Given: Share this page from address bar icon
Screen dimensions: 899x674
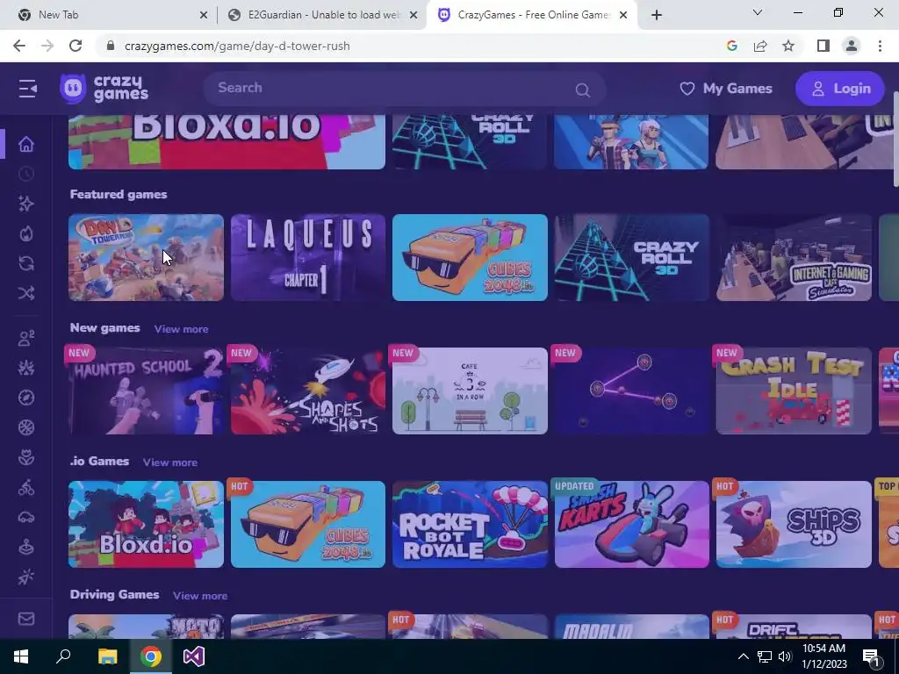Looking at the screenshot, I should [760, 46].
